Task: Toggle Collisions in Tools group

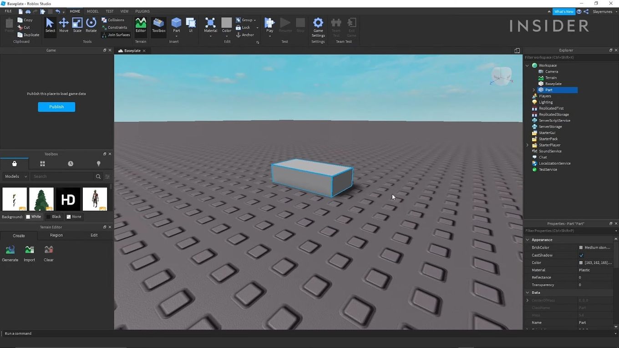Action: pyautogui.click(x=113, y=20)
